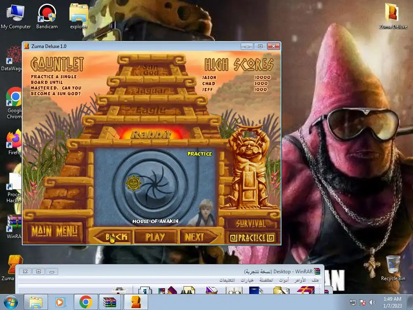
Task: Click the WinRAR Add toolbar icon
Action: point(306,290)
